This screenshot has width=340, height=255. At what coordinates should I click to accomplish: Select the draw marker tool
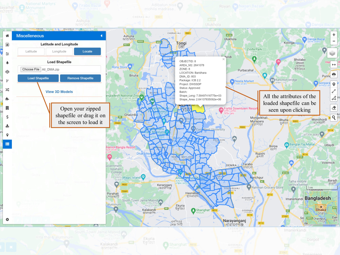click(x=334, y=84)
